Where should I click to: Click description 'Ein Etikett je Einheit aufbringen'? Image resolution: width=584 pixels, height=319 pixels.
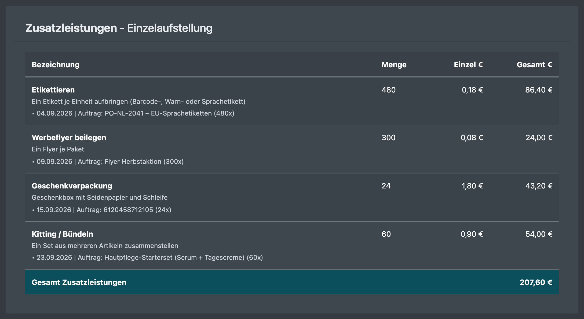coord(80,102)
